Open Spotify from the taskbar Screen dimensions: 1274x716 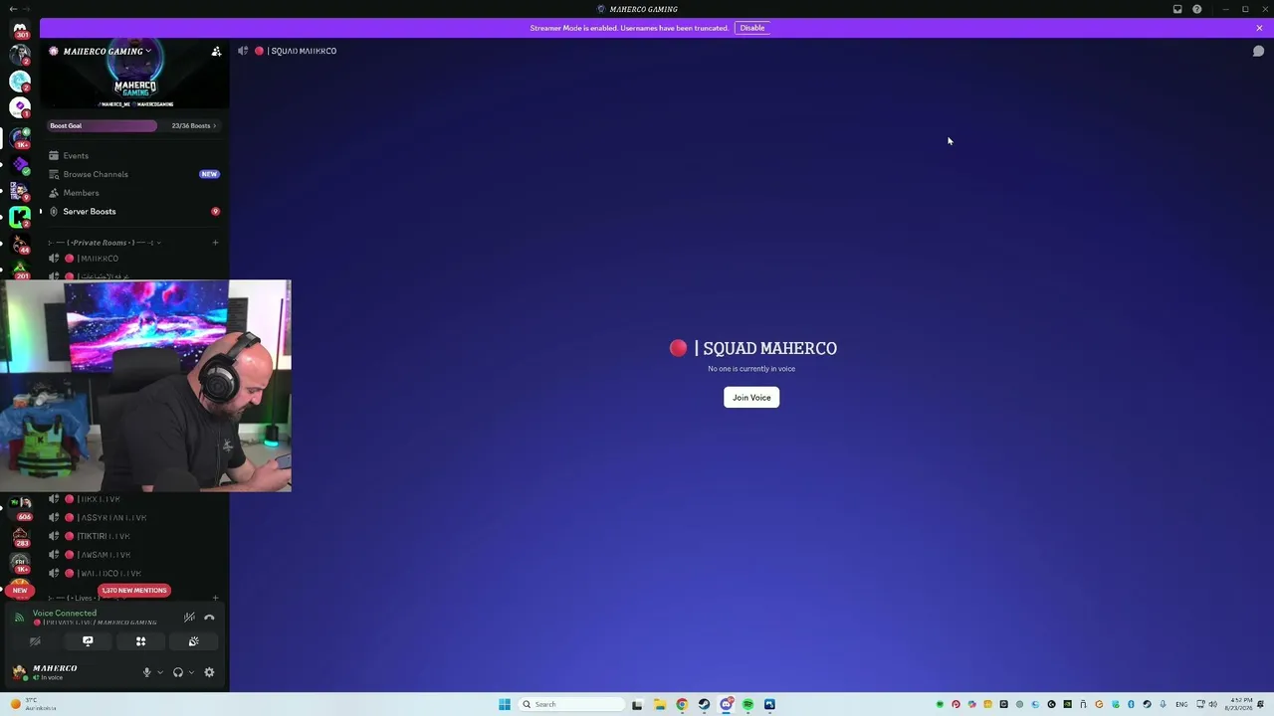point(747,704)
